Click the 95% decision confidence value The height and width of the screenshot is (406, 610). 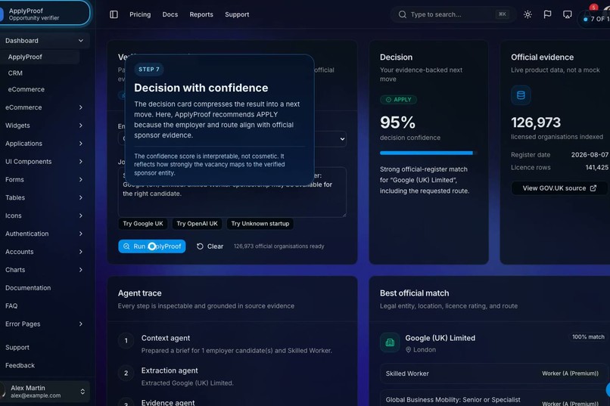pyautogui.click(x=397, y=122)
